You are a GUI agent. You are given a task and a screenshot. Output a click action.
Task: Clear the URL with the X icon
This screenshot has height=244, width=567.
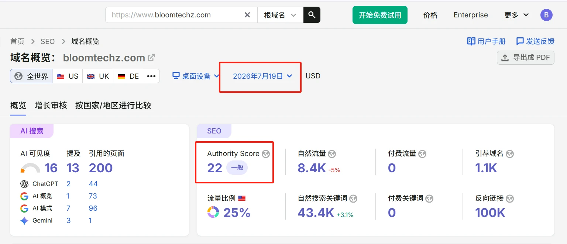[247, 15]
